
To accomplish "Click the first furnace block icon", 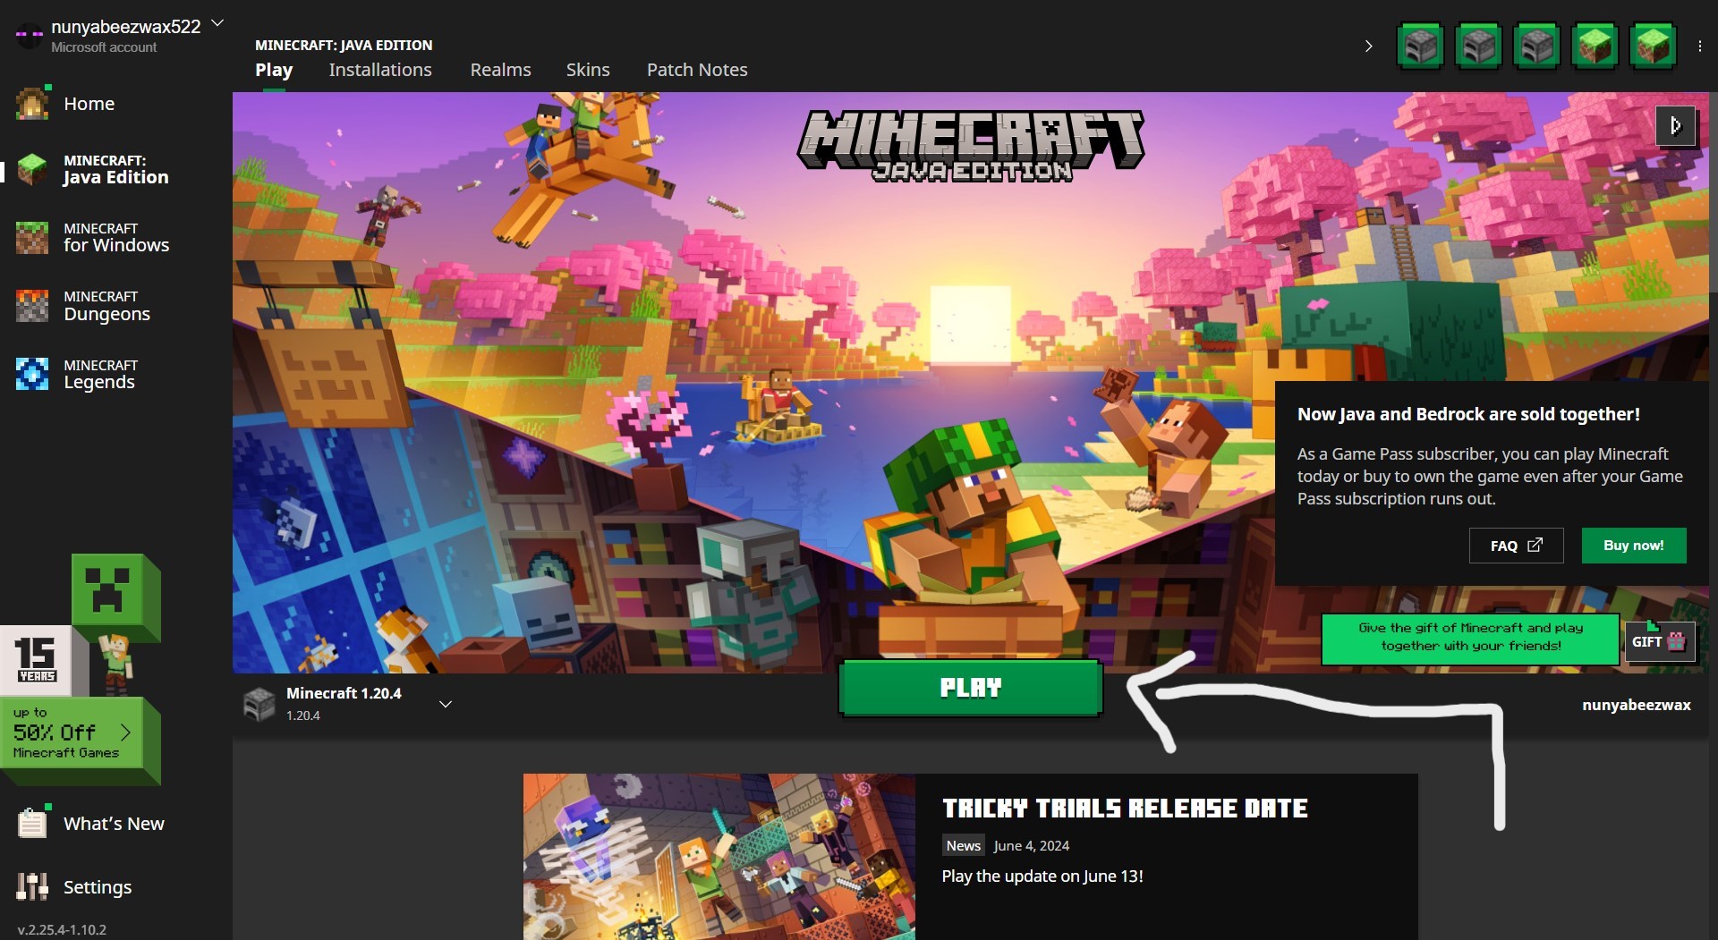I will coord(1420,47).
